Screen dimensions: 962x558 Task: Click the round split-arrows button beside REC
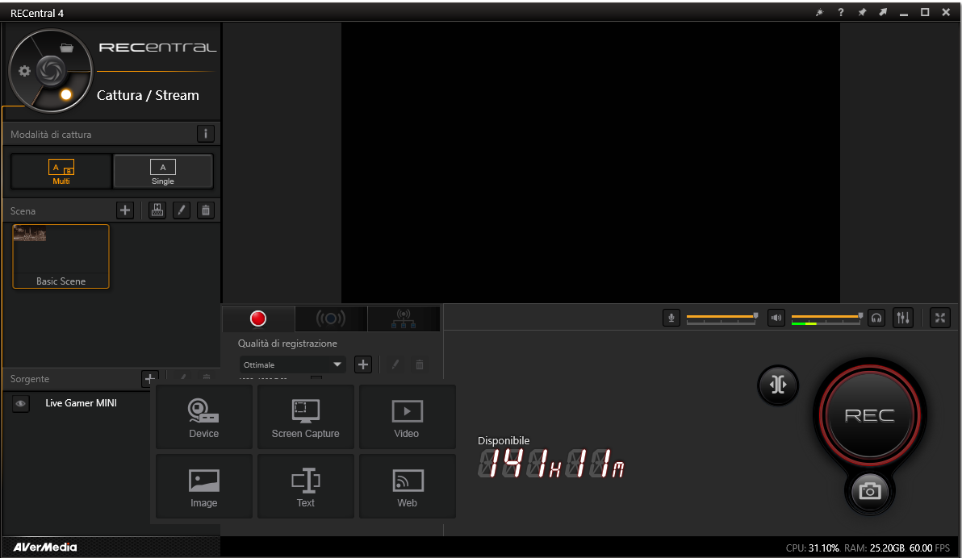pos(778,385)
